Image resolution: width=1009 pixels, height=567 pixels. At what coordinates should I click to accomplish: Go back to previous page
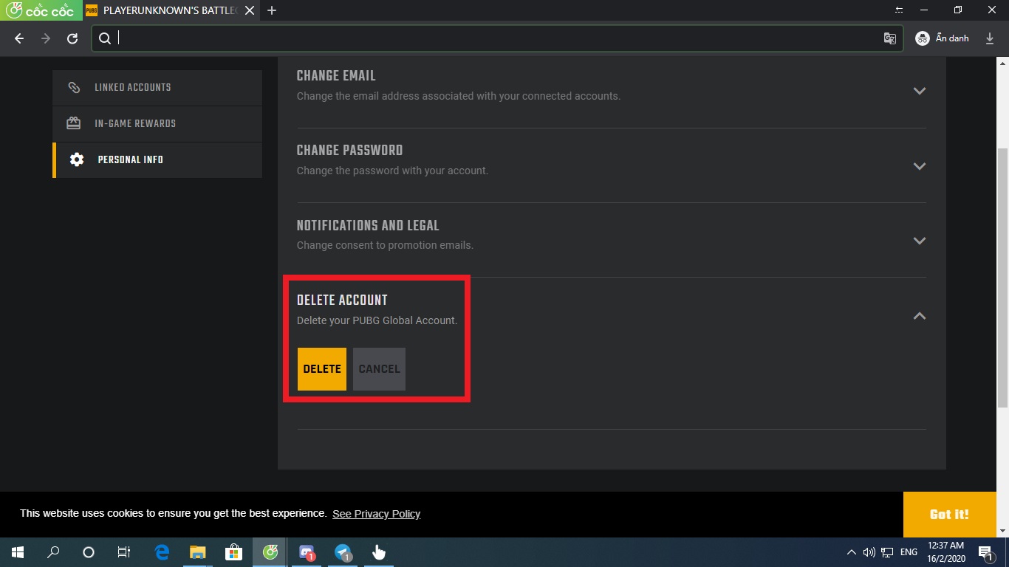[19, 38]
